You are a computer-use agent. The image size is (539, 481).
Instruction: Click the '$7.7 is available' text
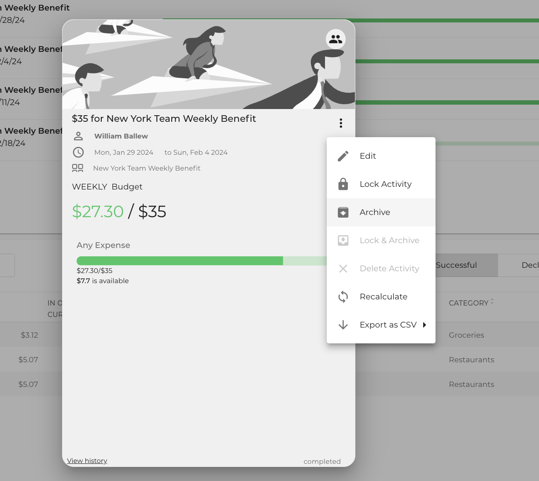103,281
